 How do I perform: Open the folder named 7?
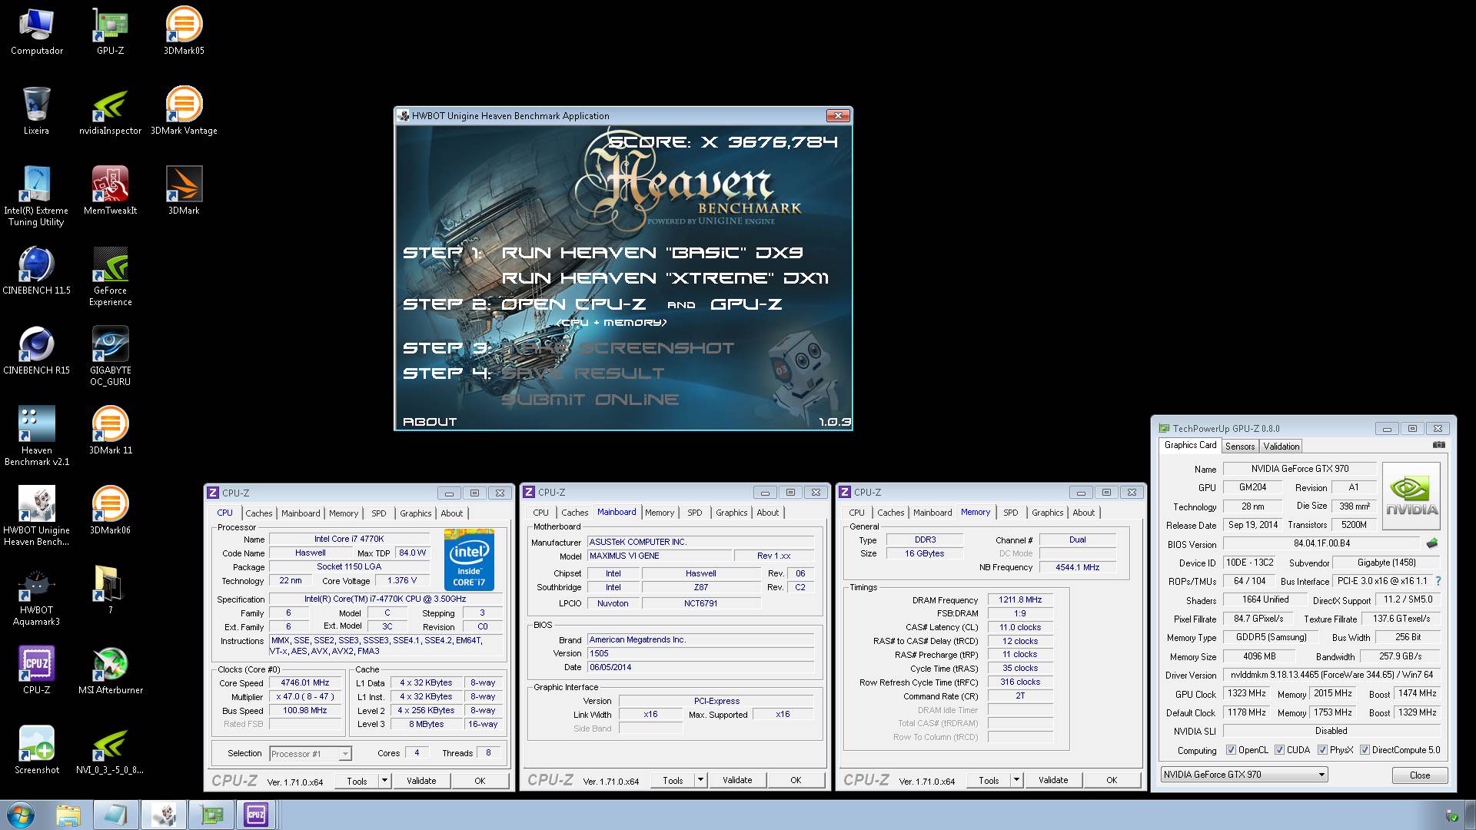110,590
